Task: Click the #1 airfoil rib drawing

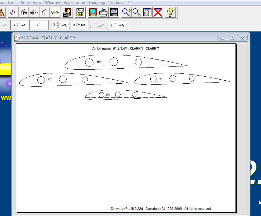Action: pyautogui.click(x=126, y=62)
